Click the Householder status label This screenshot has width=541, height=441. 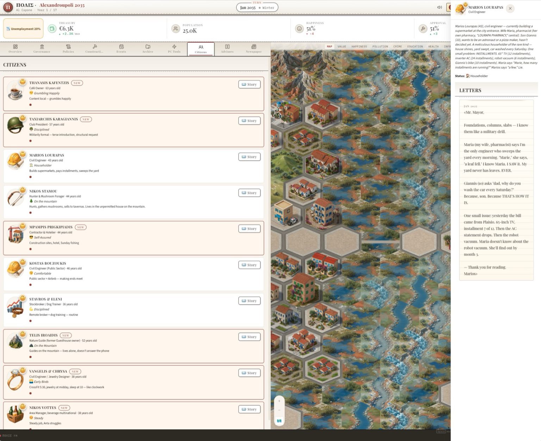tap(479, 76)
